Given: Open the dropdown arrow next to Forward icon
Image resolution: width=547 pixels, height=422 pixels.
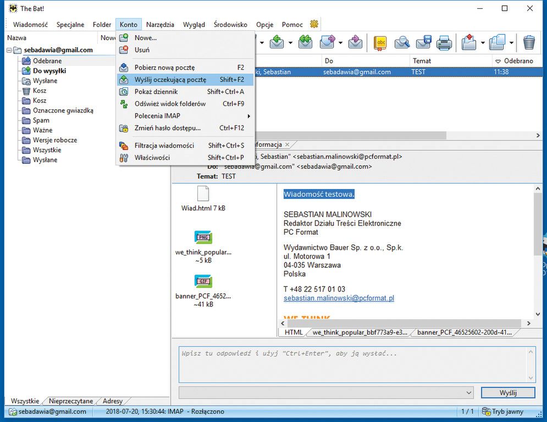Looking at the screenshot, I should pyautogui.click(x=341, y=42).
